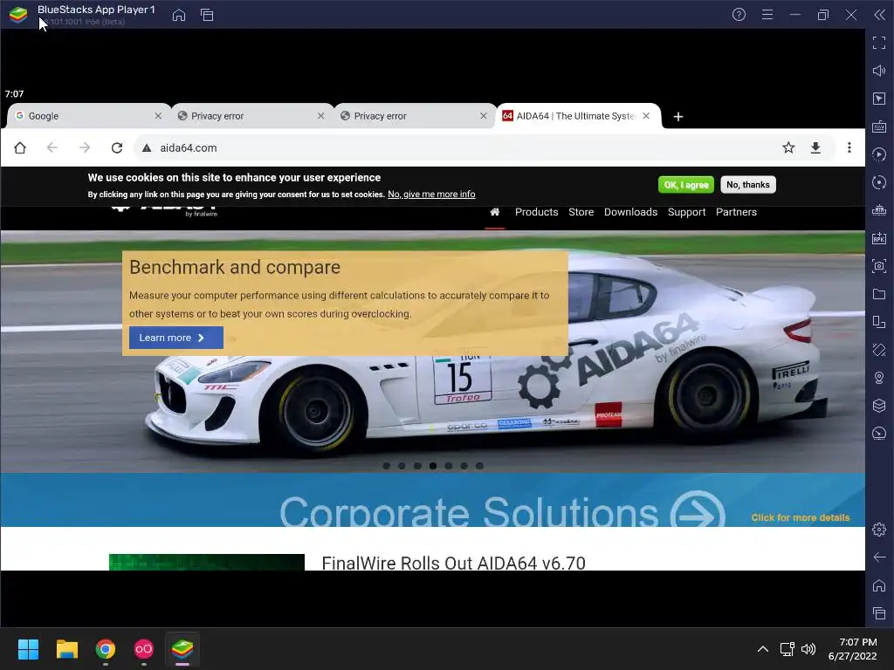Open Store menu item
Screen dimensions: 894x670
click(x=581, y=212)
